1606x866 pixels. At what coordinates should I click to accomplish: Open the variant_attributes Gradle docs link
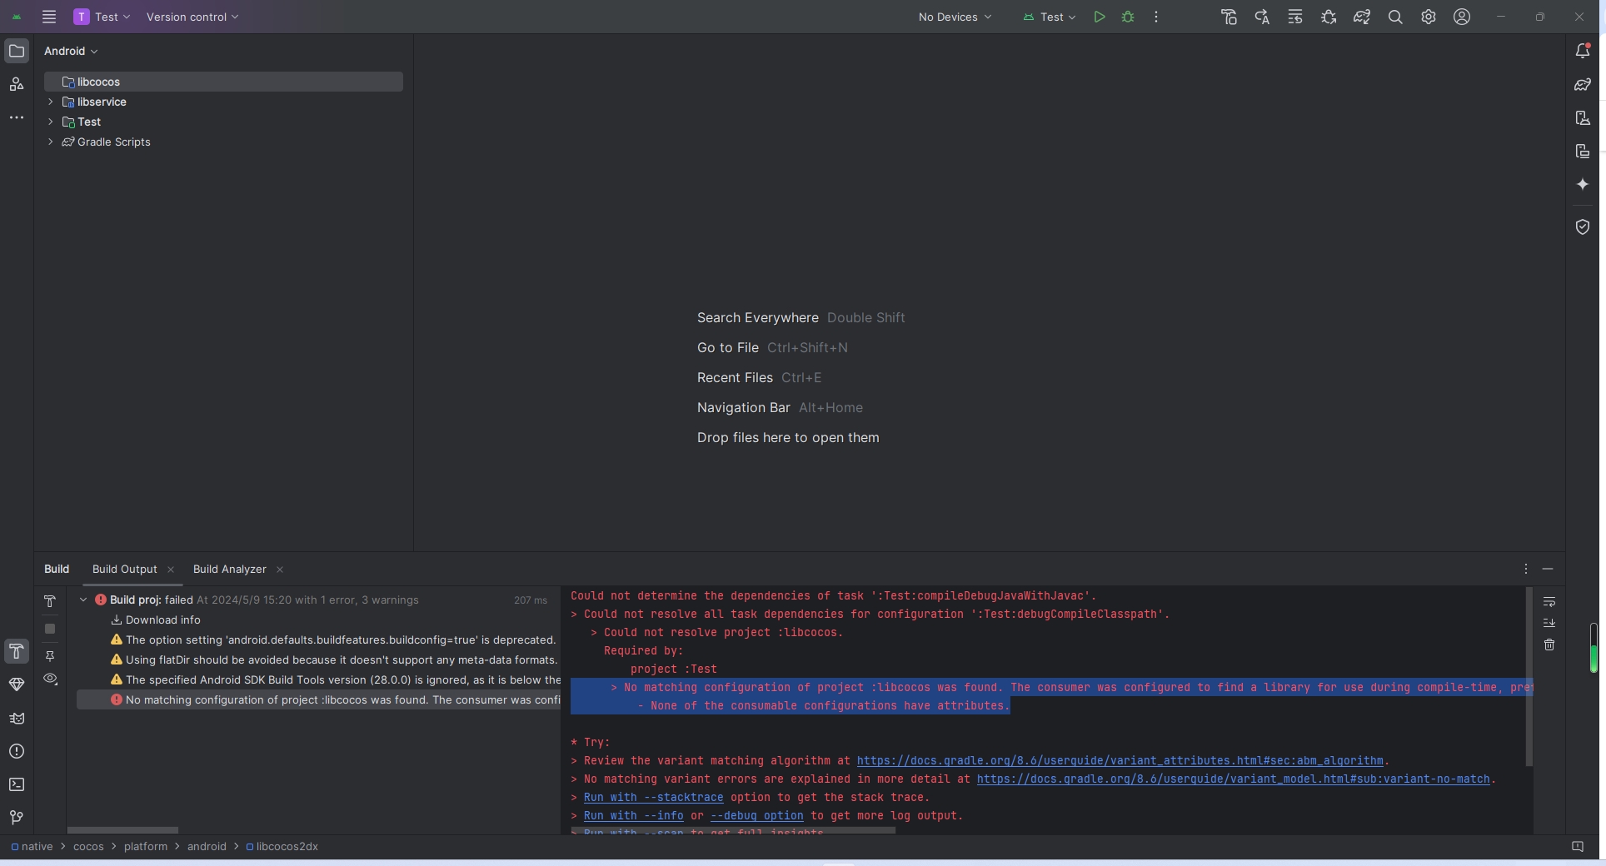[x=1120, y=761]
